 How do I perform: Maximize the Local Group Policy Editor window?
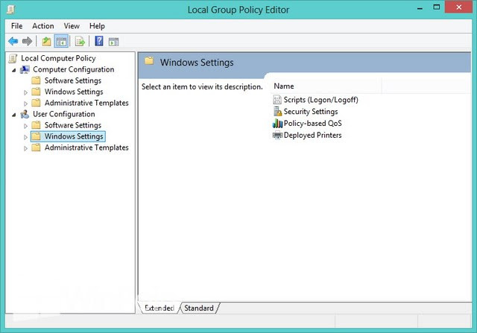click(x=437, y=7)
